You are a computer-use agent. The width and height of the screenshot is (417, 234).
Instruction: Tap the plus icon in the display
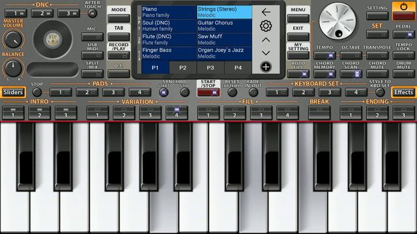click(x=266, y=67)
